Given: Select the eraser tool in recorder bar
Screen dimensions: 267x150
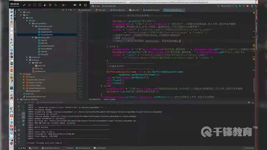Looking at the screenshot, I should click(x=45, y=5).
